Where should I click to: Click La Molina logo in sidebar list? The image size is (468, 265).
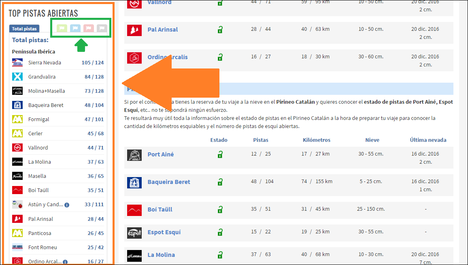pyautogui.click(x=17, y=162)
